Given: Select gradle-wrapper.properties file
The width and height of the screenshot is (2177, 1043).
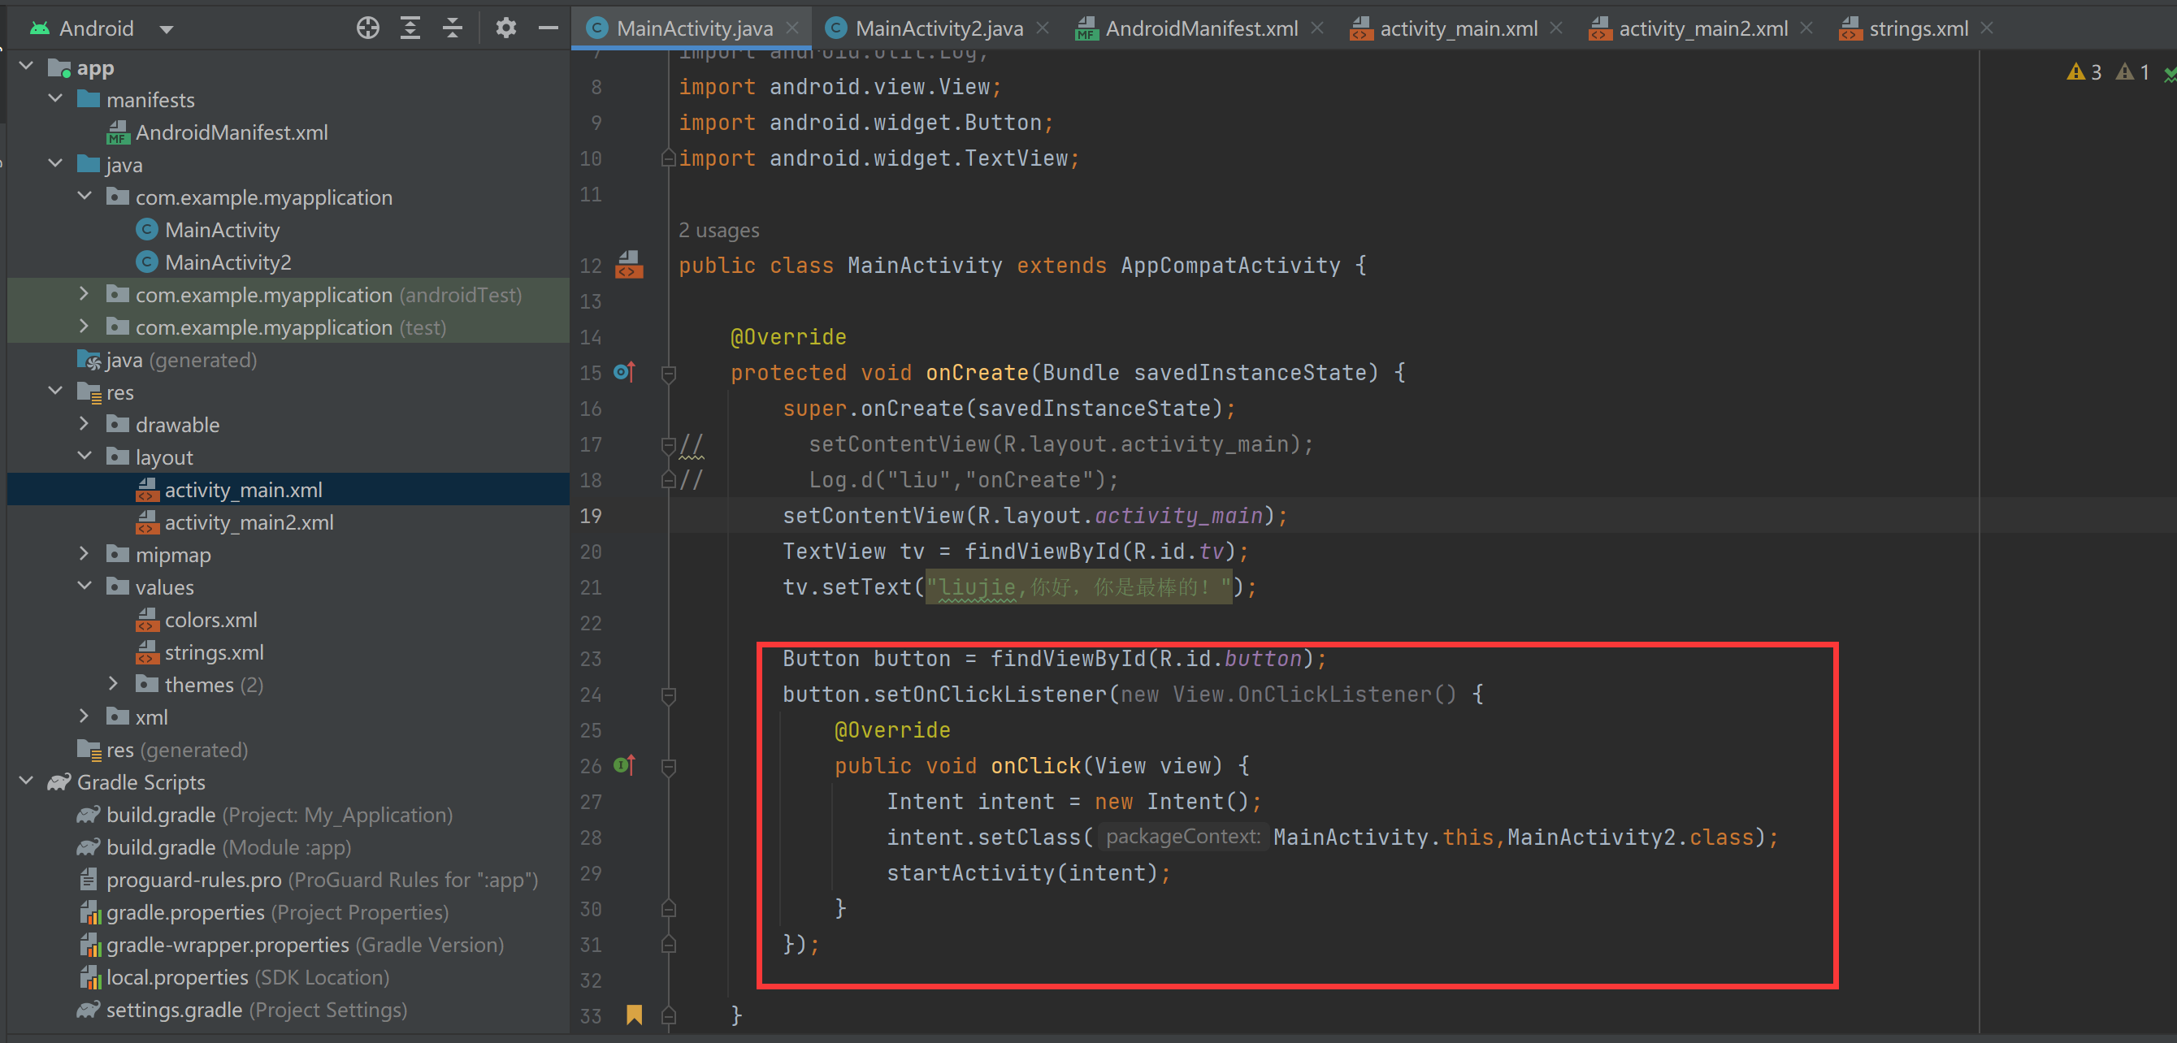Looking at the screenshot, I should pos(292,944).
